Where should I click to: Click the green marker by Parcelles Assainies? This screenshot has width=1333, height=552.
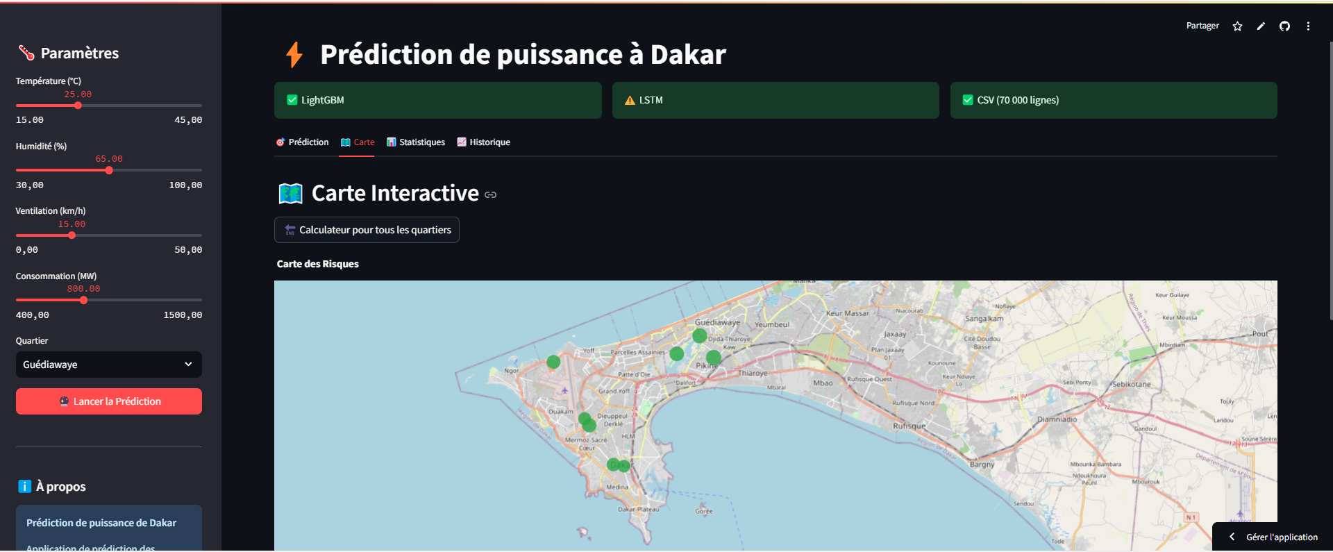pos(677,354)
